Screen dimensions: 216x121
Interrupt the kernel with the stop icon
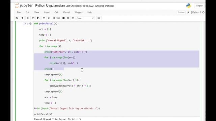[63, 18]
